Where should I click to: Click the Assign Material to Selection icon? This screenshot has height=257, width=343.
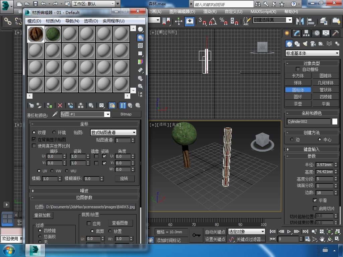(49, 105)
